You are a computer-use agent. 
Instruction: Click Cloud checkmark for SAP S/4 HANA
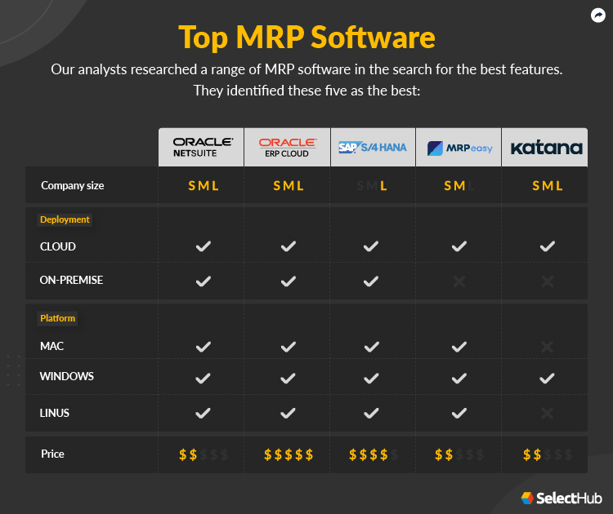point(370,246)
